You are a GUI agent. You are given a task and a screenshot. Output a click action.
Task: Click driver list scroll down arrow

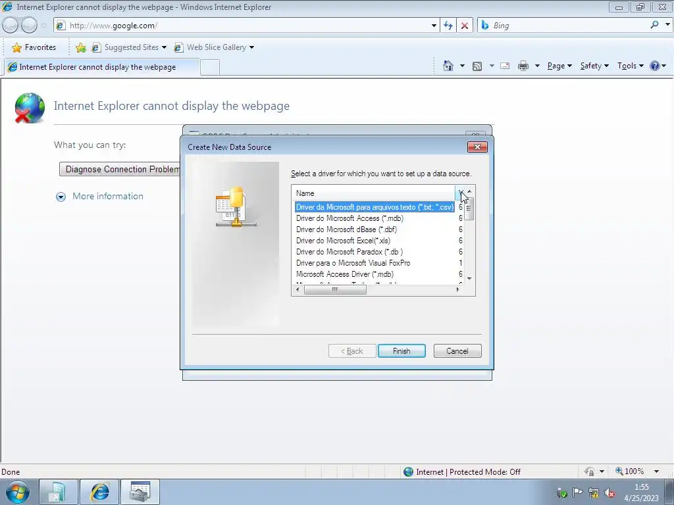469,279
